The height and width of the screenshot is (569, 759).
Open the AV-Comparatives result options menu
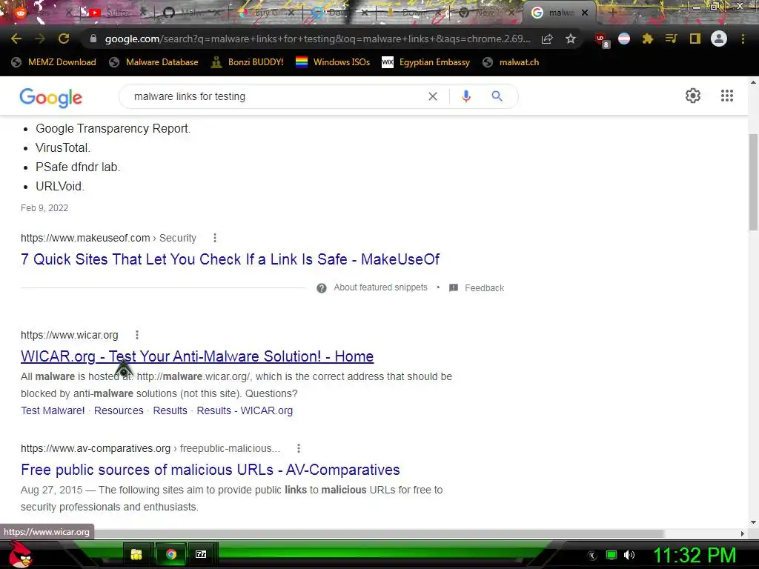(x=299, y=448)
